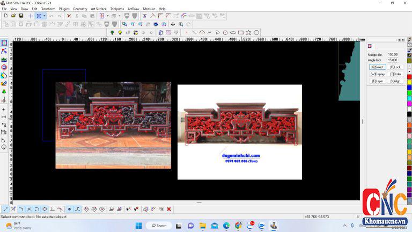Screen dimensions: 412x232
Task: Click the New file icon
Action: click(5, 16)
